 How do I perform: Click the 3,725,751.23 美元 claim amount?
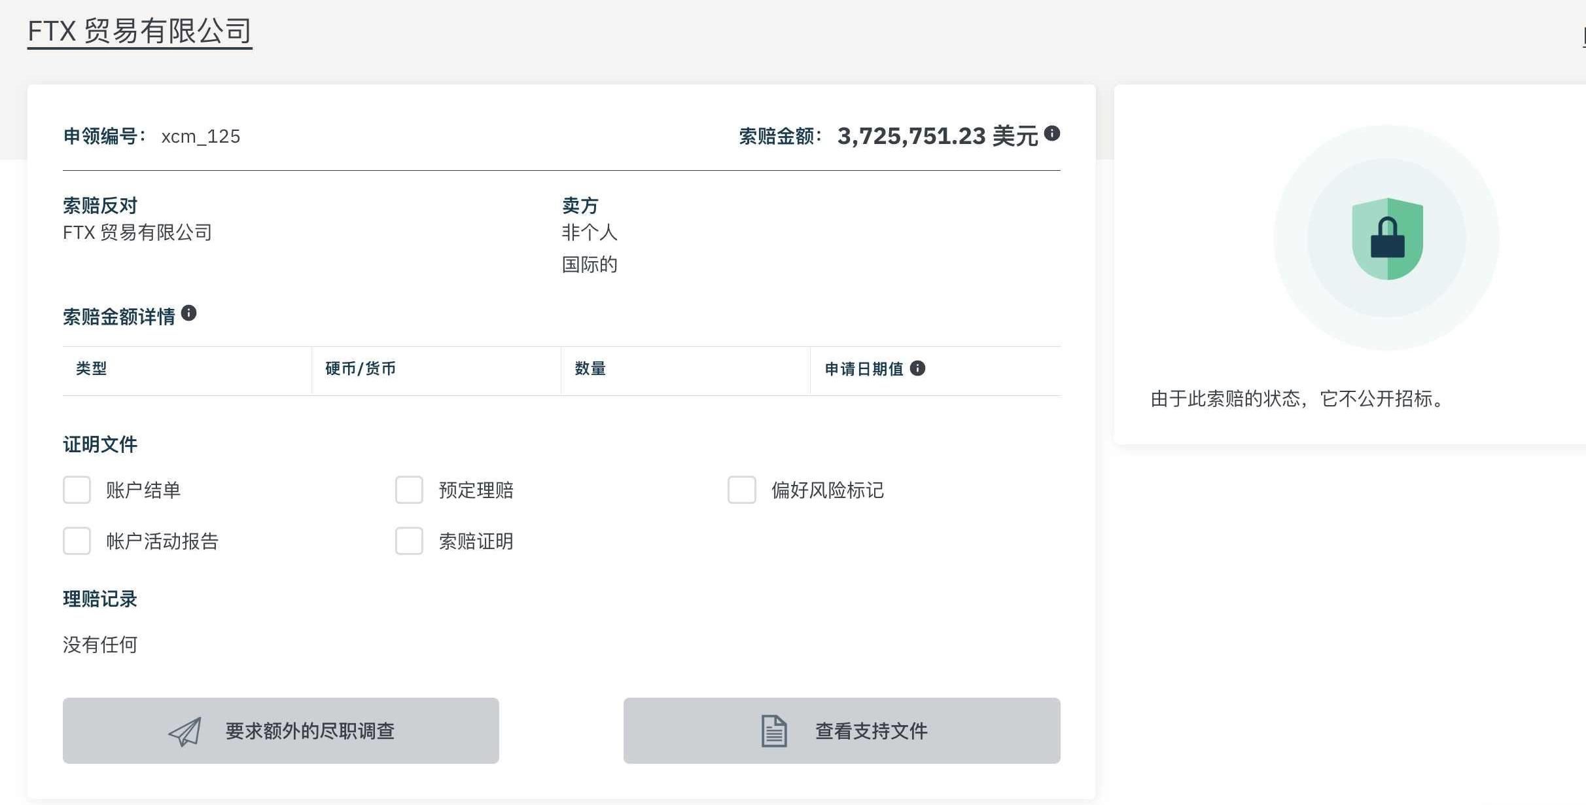point(937,136)
